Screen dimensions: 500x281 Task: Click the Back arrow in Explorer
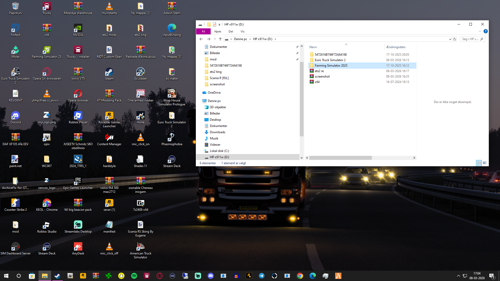pyautogui.click(x=201, y=39)
